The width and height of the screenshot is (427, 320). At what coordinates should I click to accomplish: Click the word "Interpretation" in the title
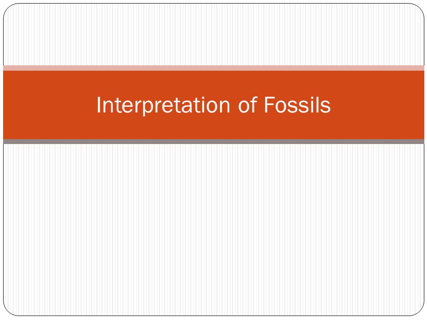163,105
